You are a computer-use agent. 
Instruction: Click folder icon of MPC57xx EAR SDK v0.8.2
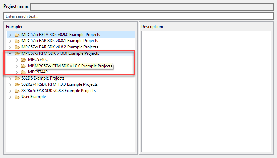pos(17,47)
